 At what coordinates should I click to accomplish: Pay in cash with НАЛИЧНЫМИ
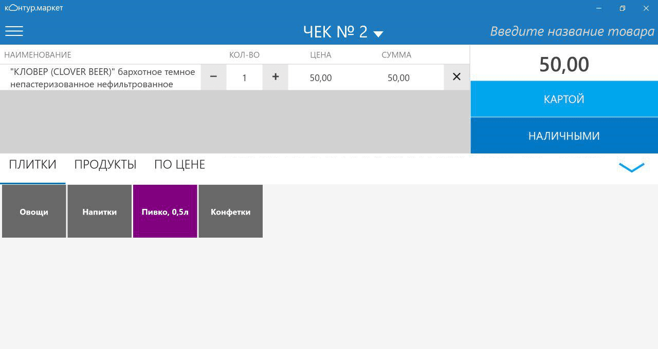pyautogui.click(x=564, y=135)
